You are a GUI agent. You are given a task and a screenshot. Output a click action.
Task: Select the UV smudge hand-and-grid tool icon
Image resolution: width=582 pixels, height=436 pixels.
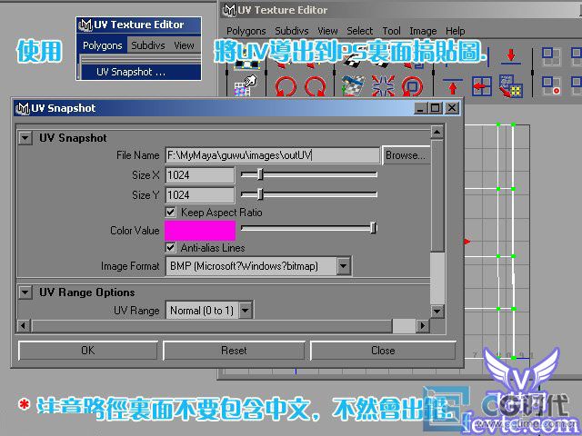[x=246, y=85]
